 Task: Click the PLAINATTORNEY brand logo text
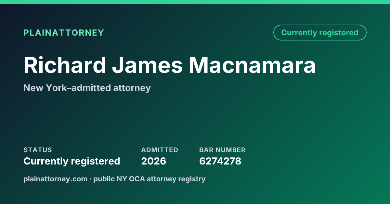click(64, 33)
